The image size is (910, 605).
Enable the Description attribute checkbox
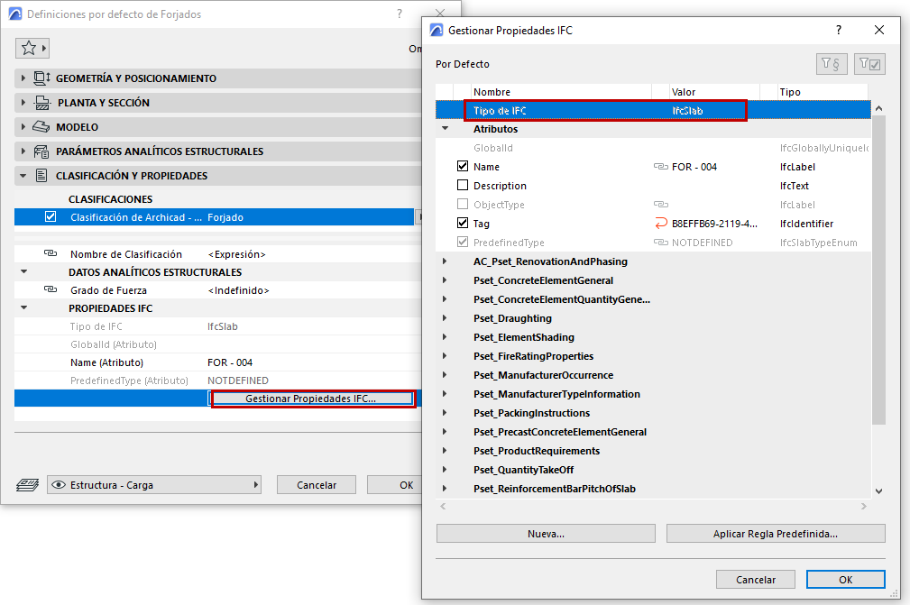[x=463, y=185]
